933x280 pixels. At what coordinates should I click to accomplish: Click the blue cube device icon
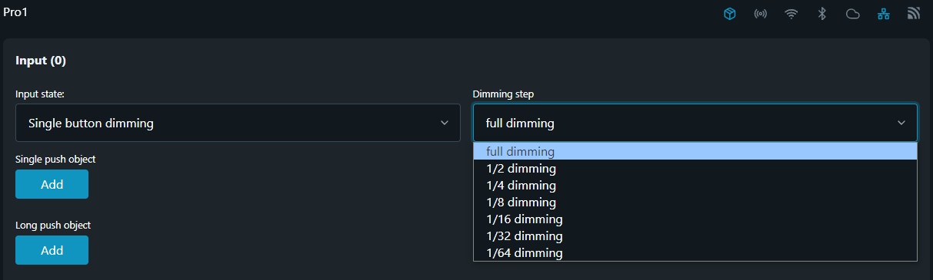(x=730, y=14)
